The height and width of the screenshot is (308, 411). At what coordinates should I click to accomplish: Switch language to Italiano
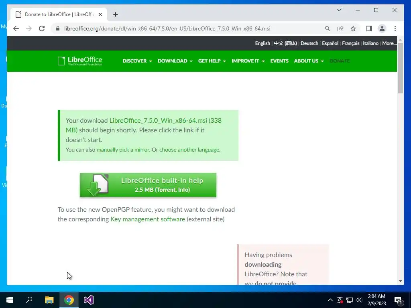(x=370, y=43)
